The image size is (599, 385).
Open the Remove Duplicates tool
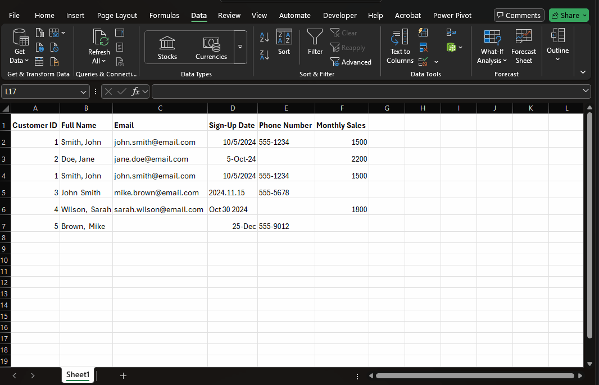point(423,47)
